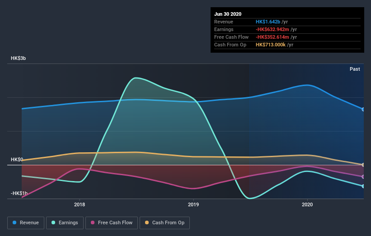Viewport: 371px width, 236px height.
Task: Click the 2020 x-axis label
Action: click(x=307, y=204)
